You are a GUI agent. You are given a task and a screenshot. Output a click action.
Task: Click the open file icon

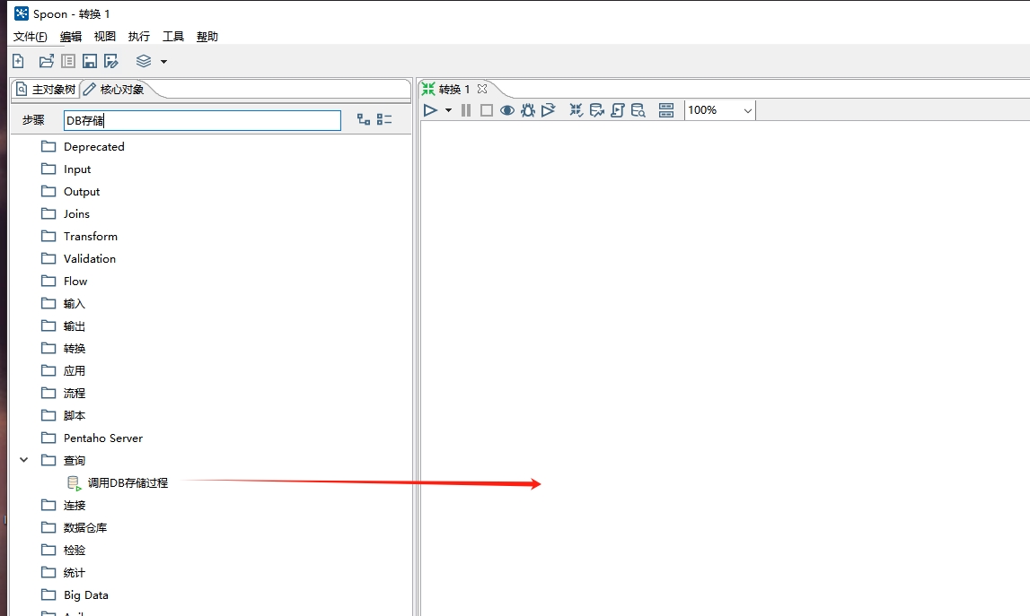(x=47, y=61)
